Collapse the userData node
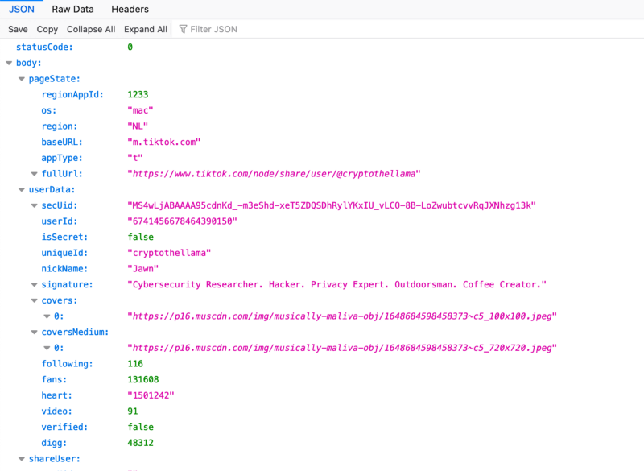 click(22, 189)
